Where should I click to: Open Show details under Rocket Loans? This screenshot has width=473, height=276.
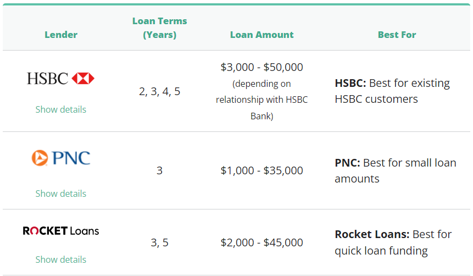[x=60, y=260]
